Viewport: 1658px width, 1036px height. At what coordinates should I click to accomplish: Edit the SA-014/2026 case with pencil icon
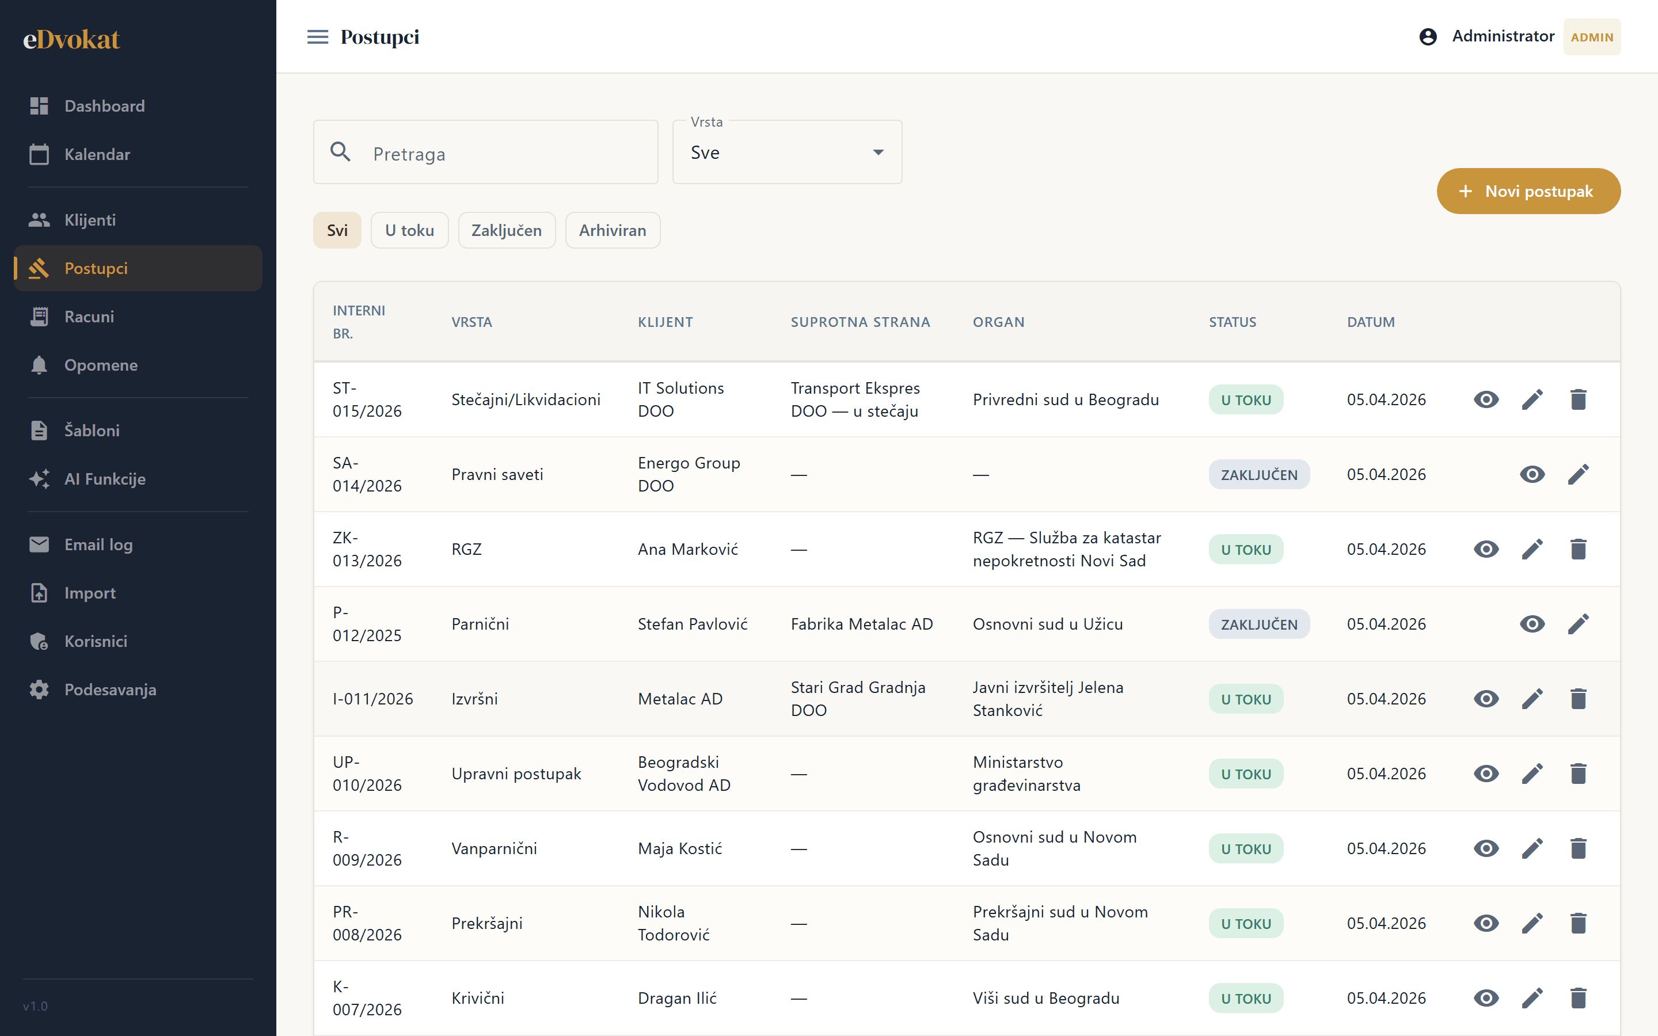[1578, 474]
